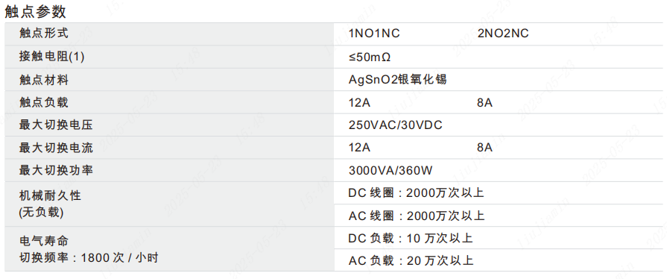Select the 机械耐久性 label

click(x=50, y=195)
